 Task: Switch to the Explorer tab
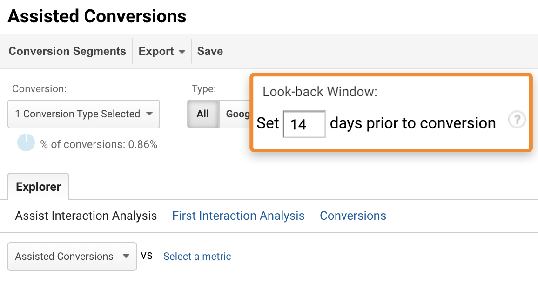[38, 187]
